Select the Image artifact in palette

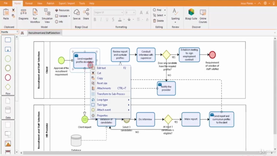point(8,143)
